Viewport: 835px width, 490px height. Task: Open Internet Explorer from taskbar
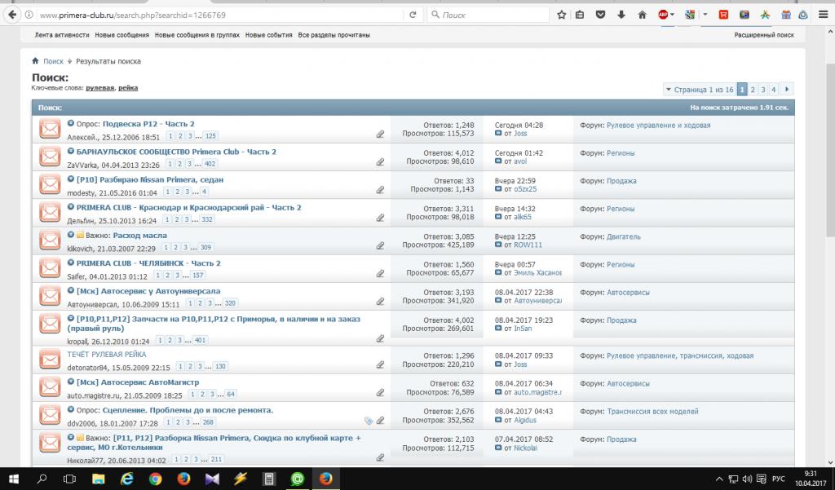point(126,479)
